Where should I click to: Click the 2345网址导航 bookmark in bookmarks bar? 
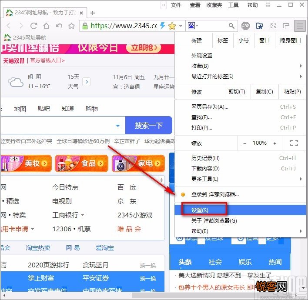[x=25, y=37]
